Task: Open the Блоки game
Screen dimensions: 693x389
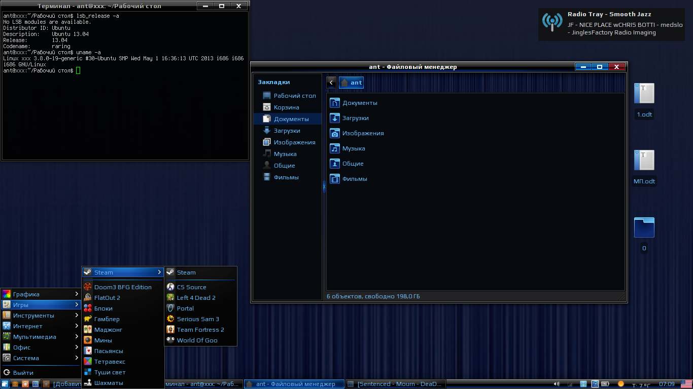Action: 123,308
